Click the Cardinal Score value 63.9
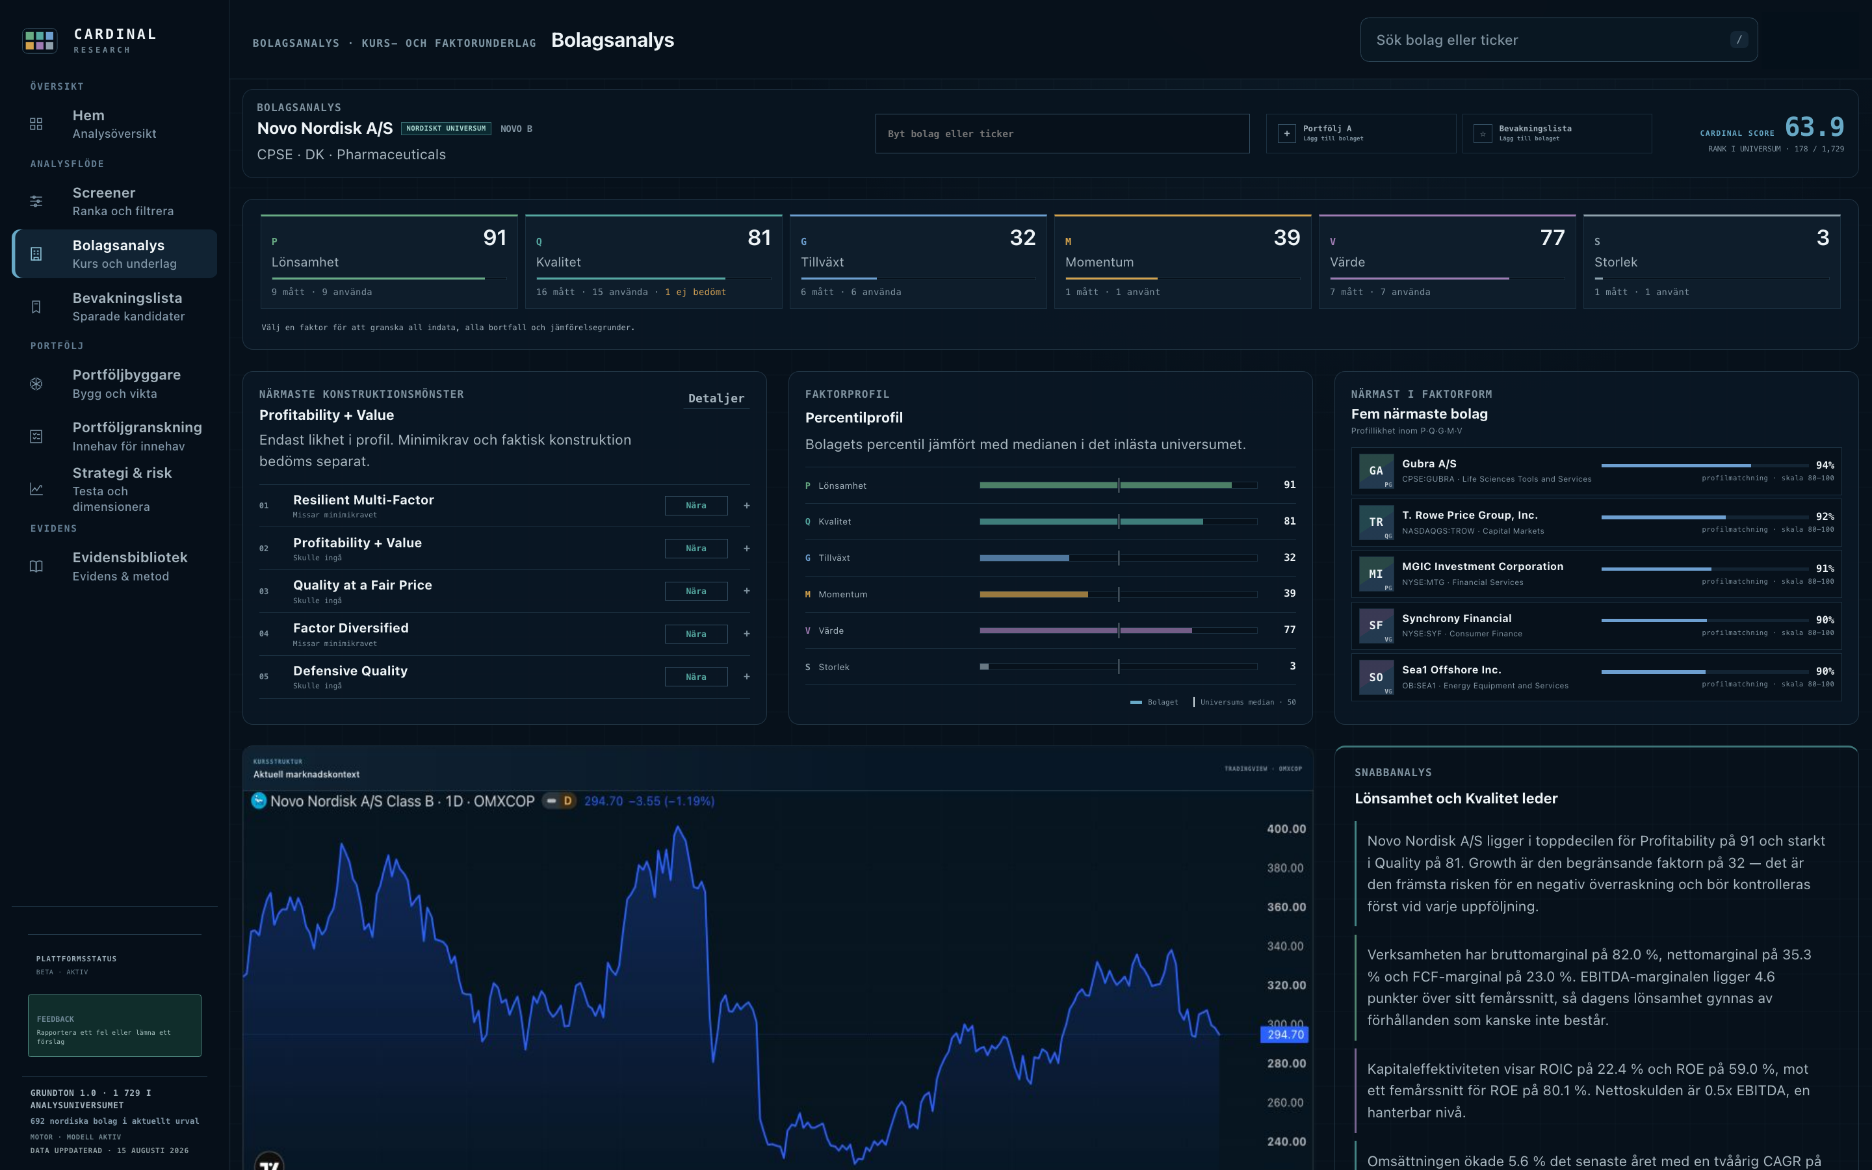1872x1170 pixels. (x=1814, y=127)
